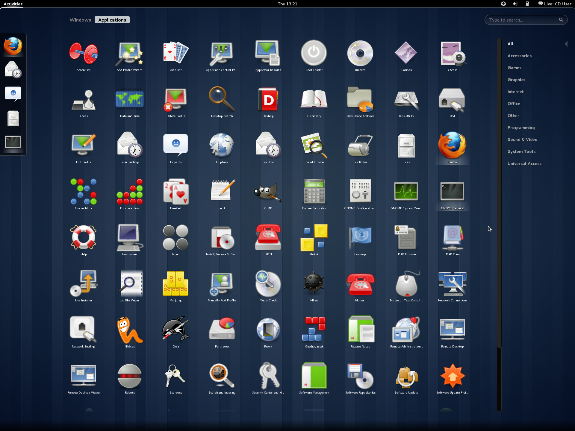Open AisleRiot card game

[176, 56]
